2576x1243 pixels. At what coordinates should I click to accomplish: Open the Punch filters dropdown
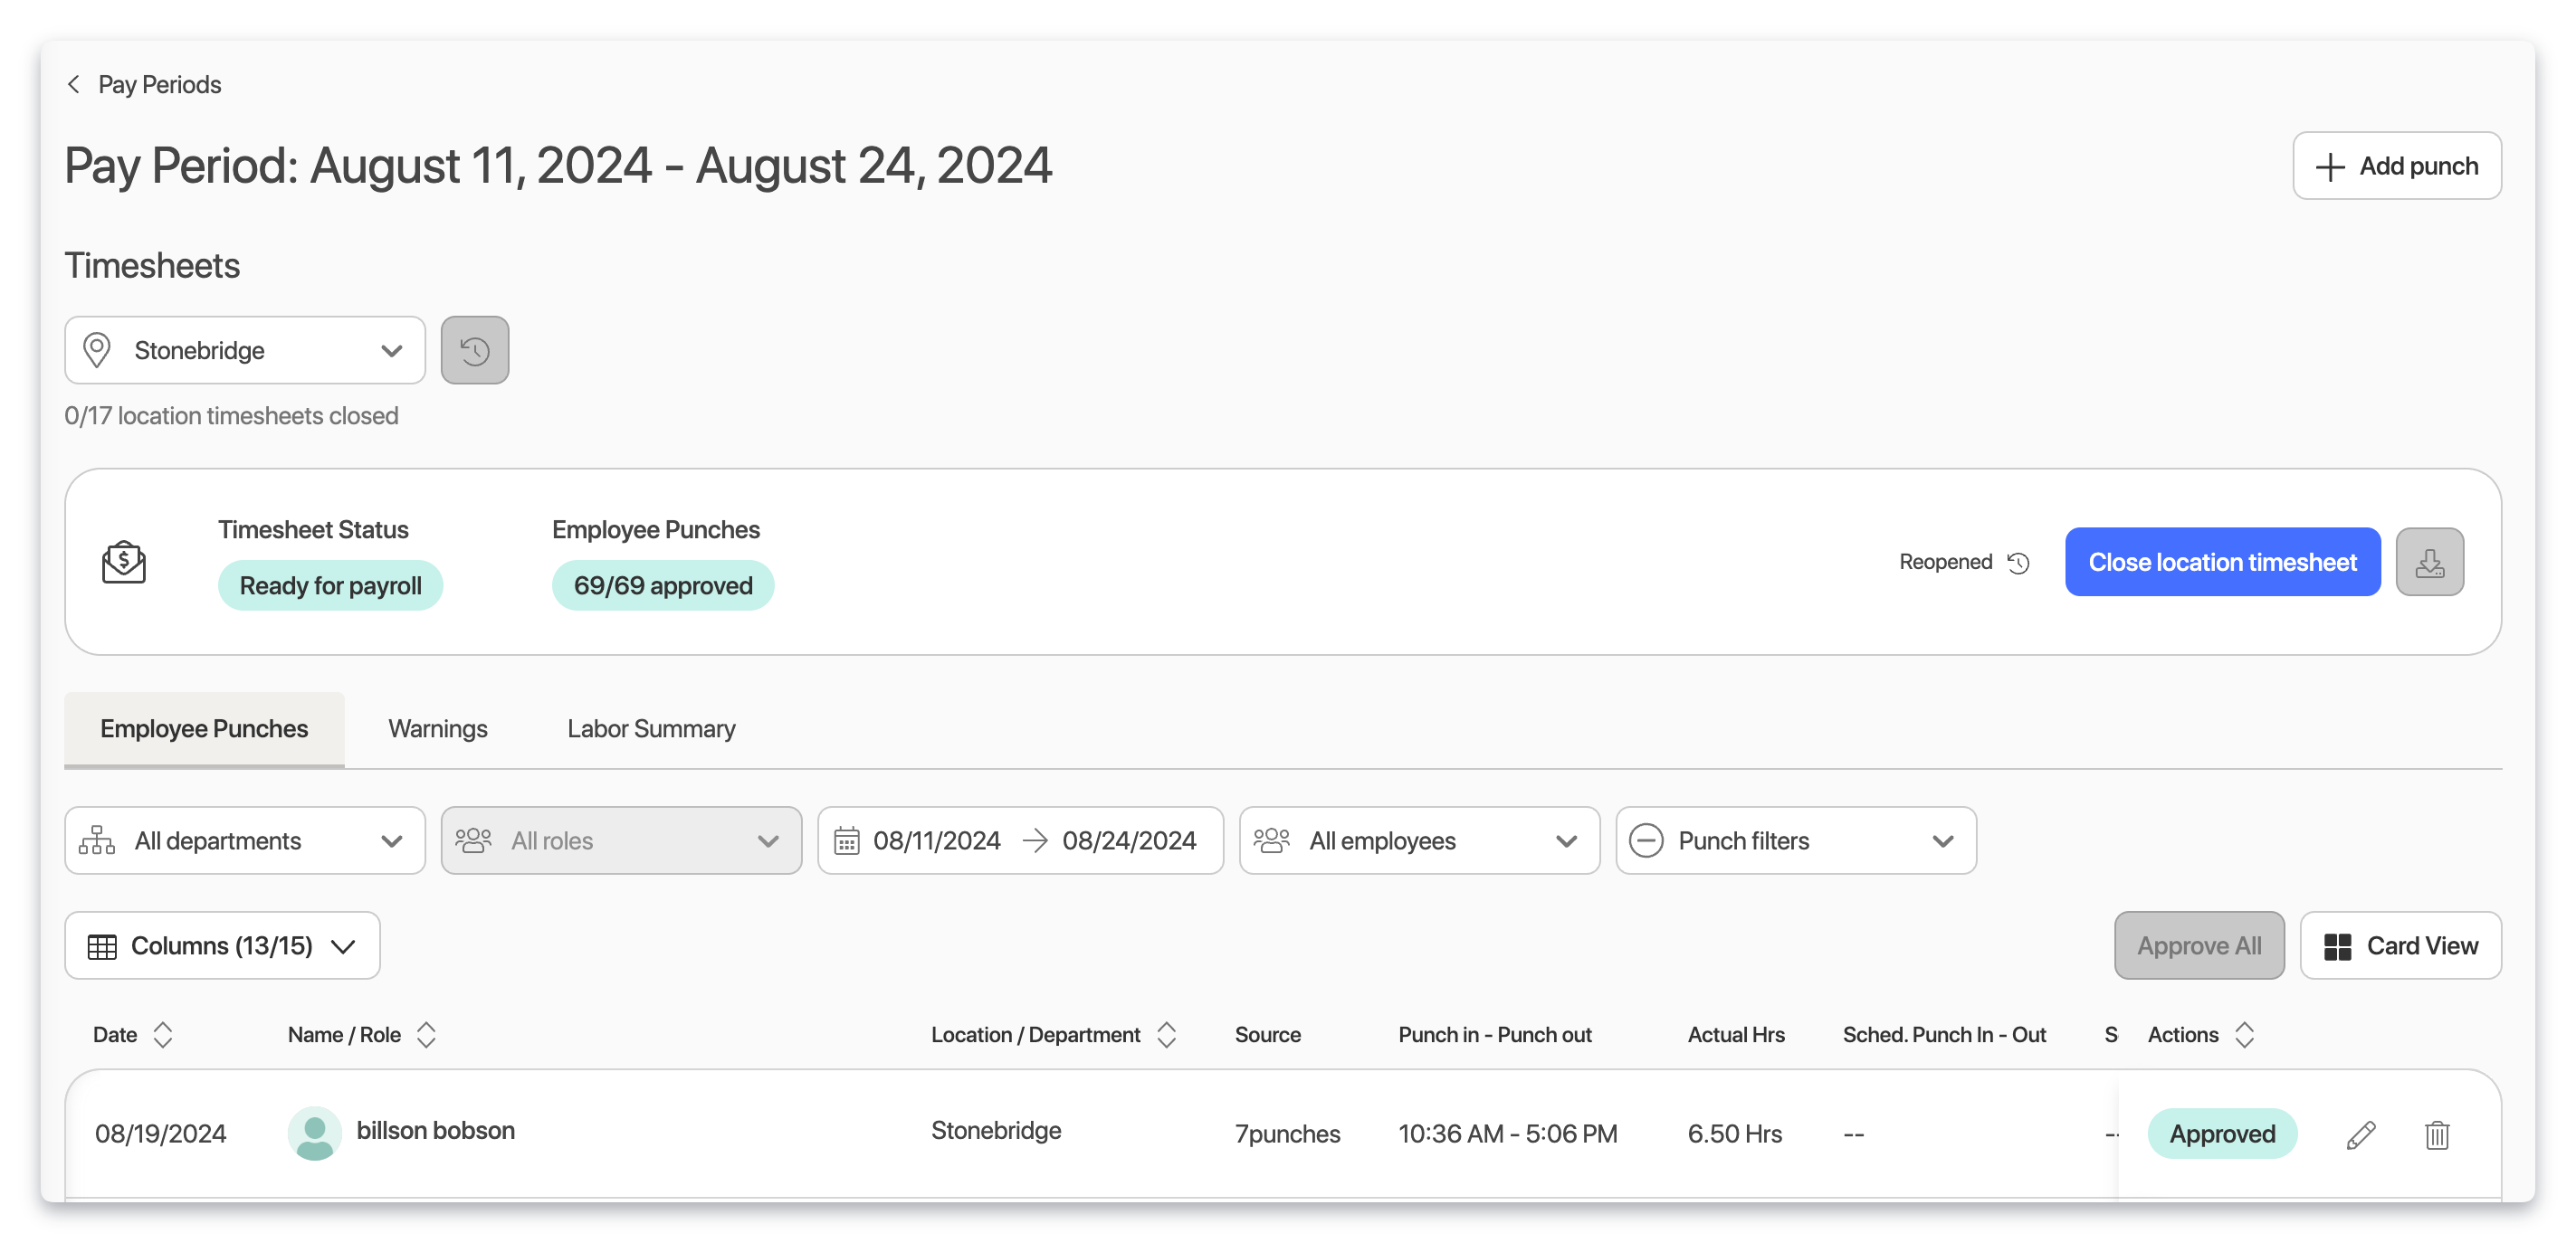1795,840
